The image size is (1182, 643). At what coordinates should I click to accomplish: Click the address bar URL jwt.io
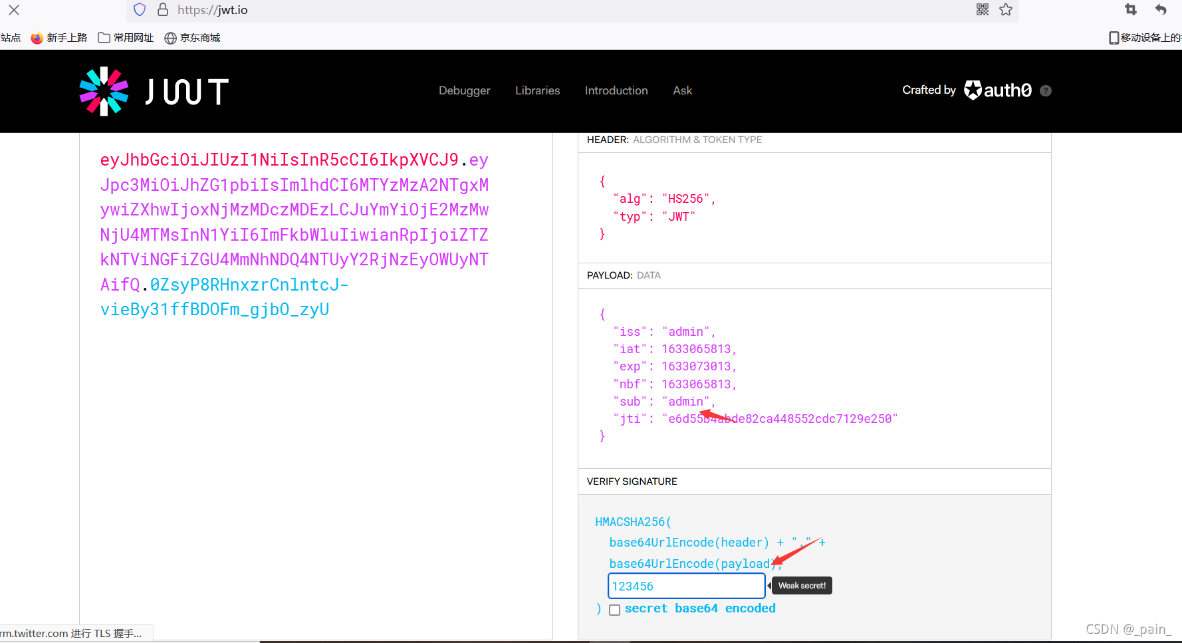[x=213, y=10]
